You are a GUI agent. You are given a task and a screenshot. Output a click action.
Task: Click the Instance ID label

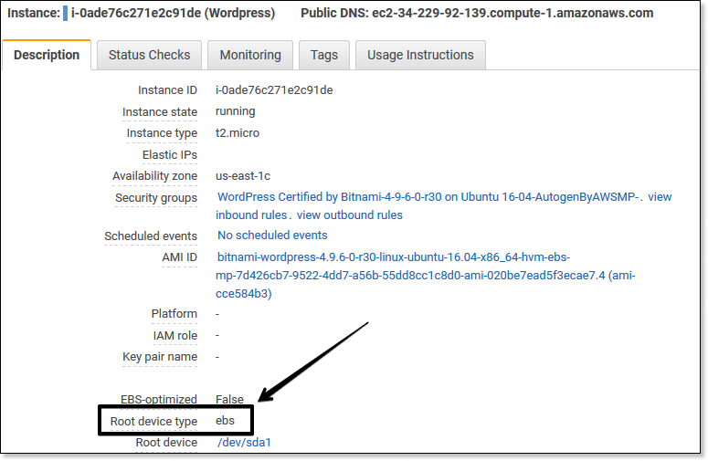tap(167, 90)
